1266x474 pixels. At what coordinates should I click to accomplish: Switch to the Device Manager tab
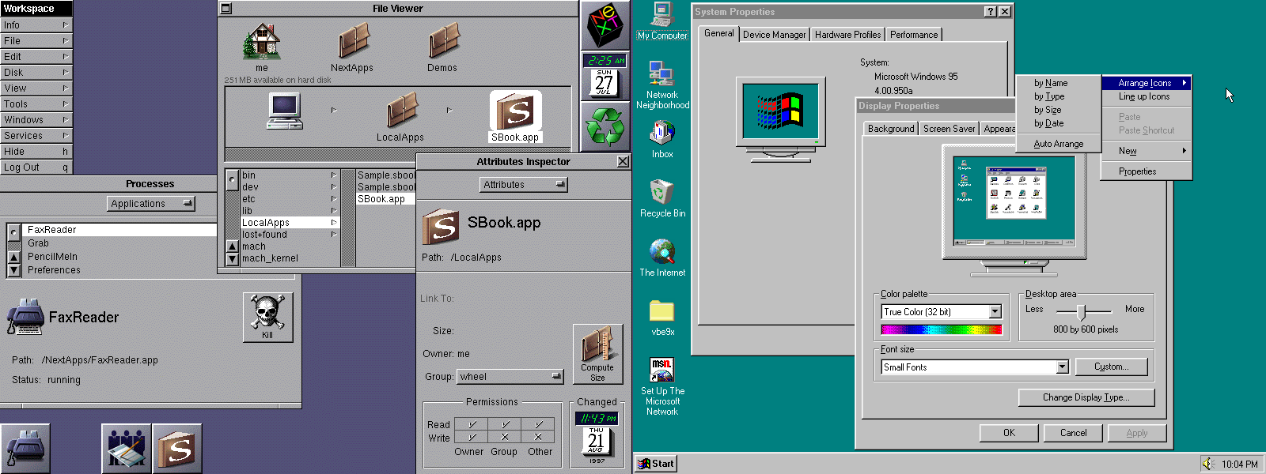[774, 35]
